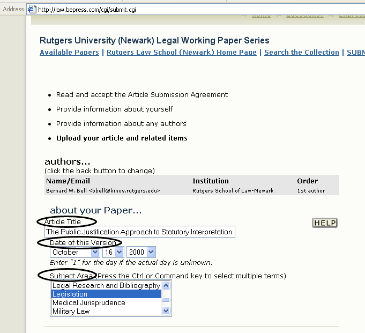Click 'Provide information about yourself' step

(114, 109)
